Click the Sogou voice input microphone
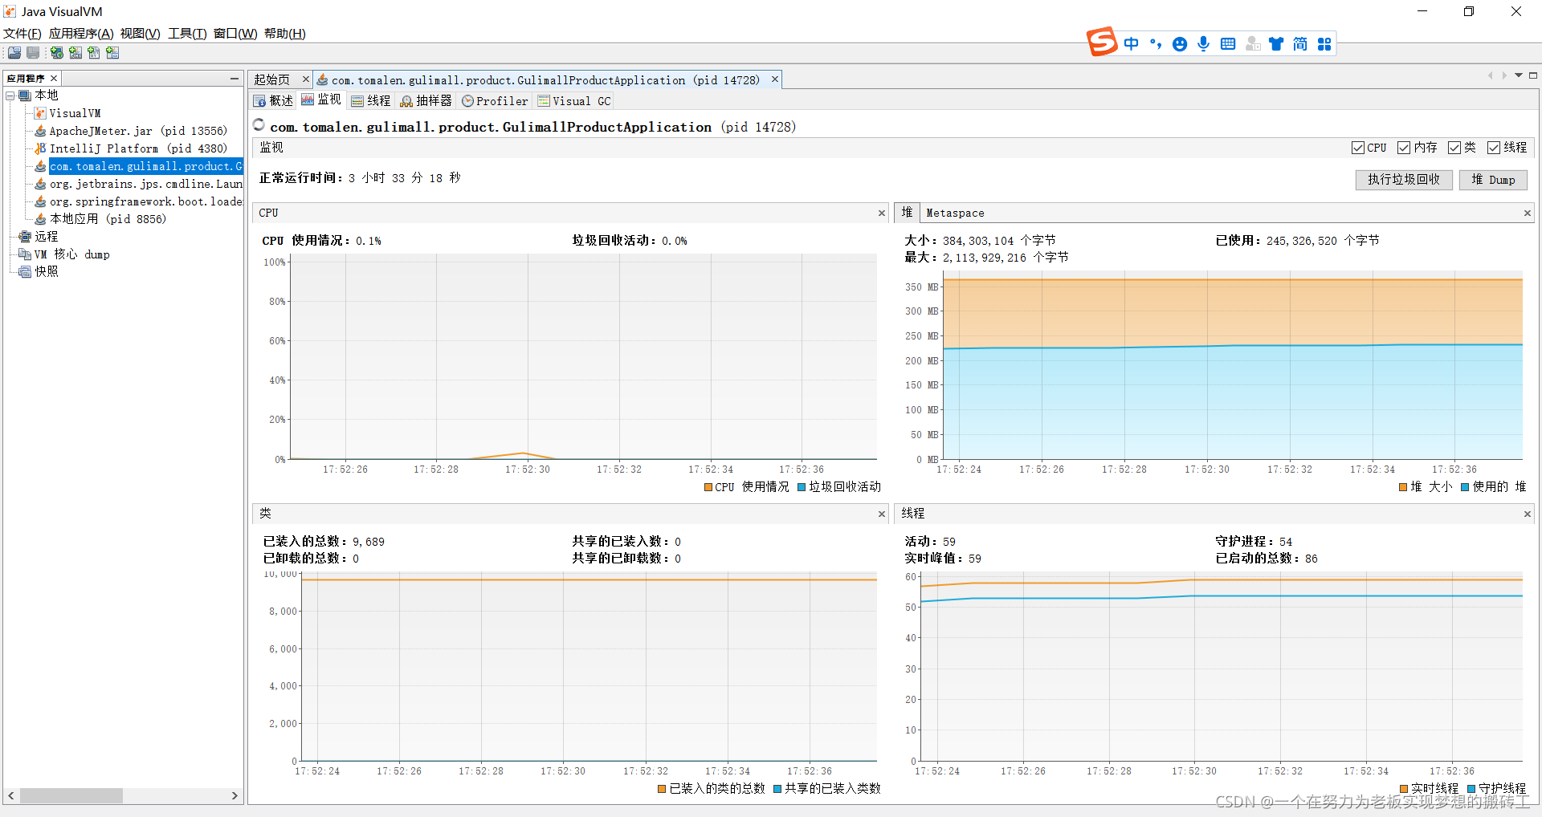The width and height of the screenshot is (1542, 817). click(x=1204, y=44)
